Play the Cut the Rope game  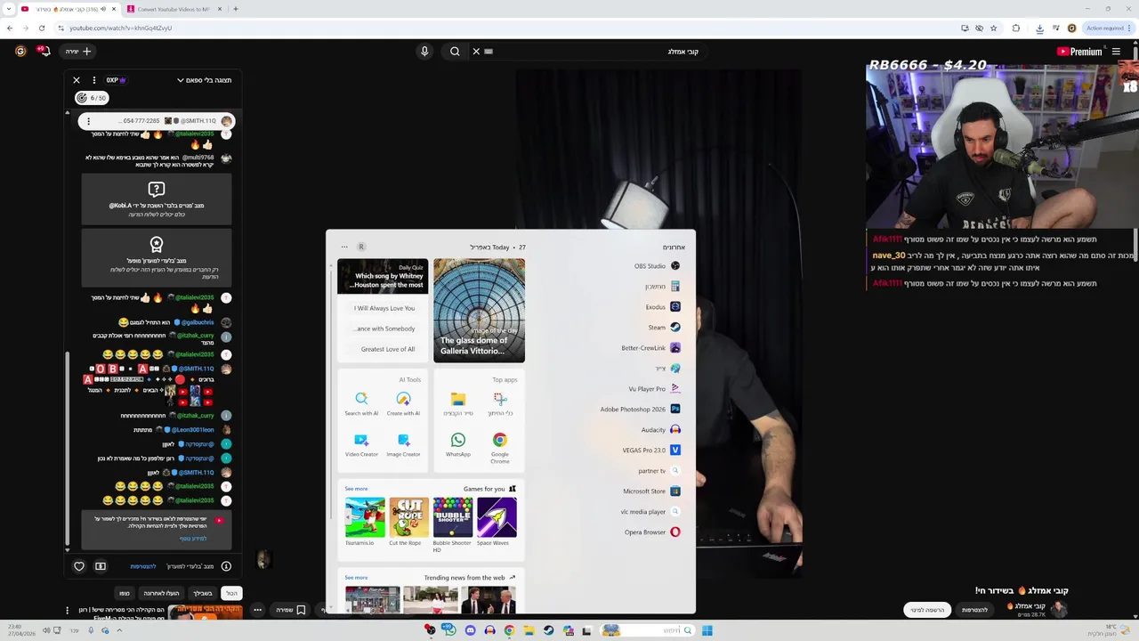pos(408,522)
